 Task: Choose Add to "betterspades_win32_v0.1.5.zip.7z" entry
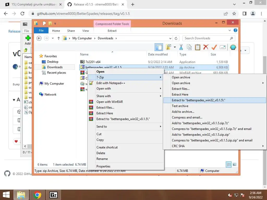pos(215,123)
